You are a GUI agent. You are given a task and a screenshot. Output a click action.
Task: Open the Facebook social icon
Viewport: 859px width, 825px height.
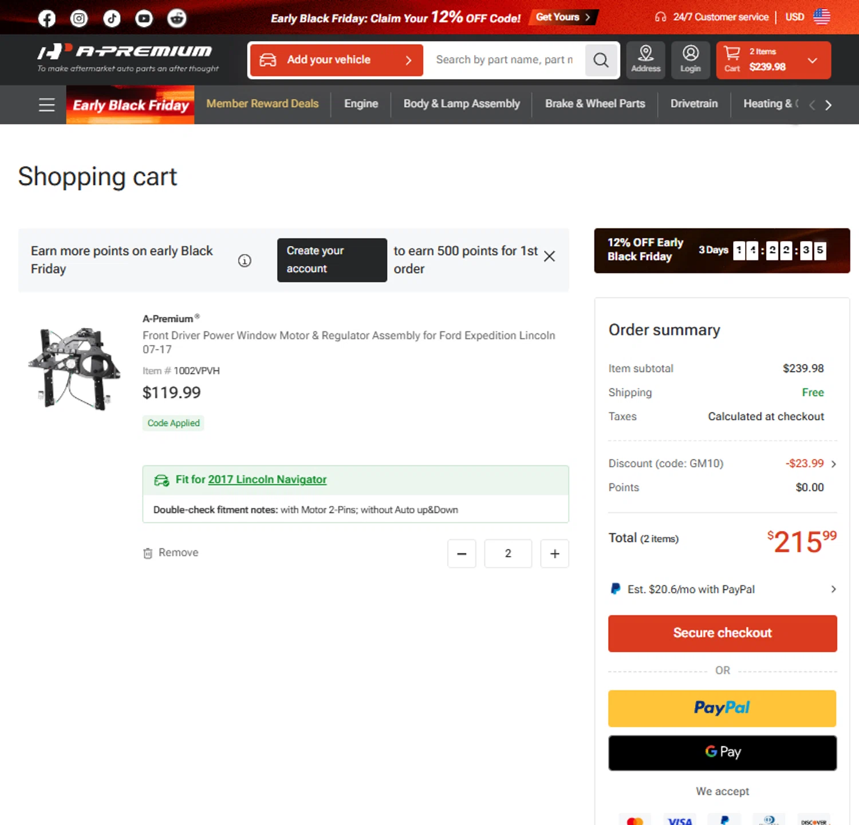coord(47,18)
